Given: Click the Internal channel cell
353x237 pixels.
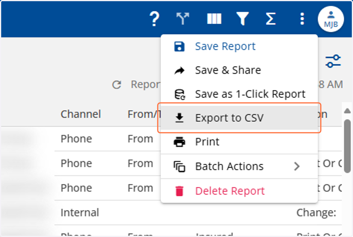Looking at the screenshot, I should tap(80, 212).
